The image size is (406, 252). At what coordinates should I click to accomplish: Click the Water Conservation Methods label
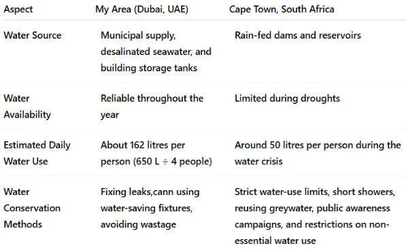pyautogui.click(x=32, y=208)
